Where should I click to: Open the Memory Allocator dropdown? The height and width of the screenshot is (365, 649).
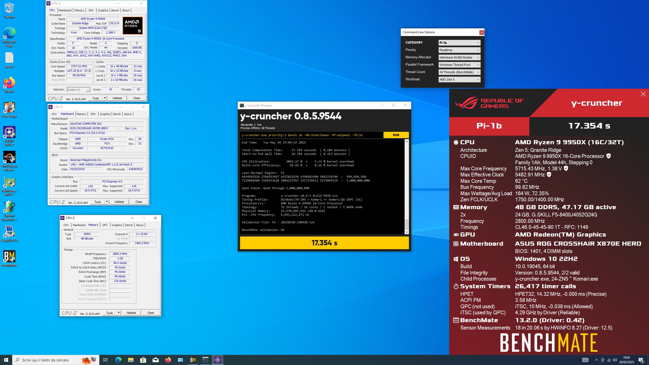point(459,57)
